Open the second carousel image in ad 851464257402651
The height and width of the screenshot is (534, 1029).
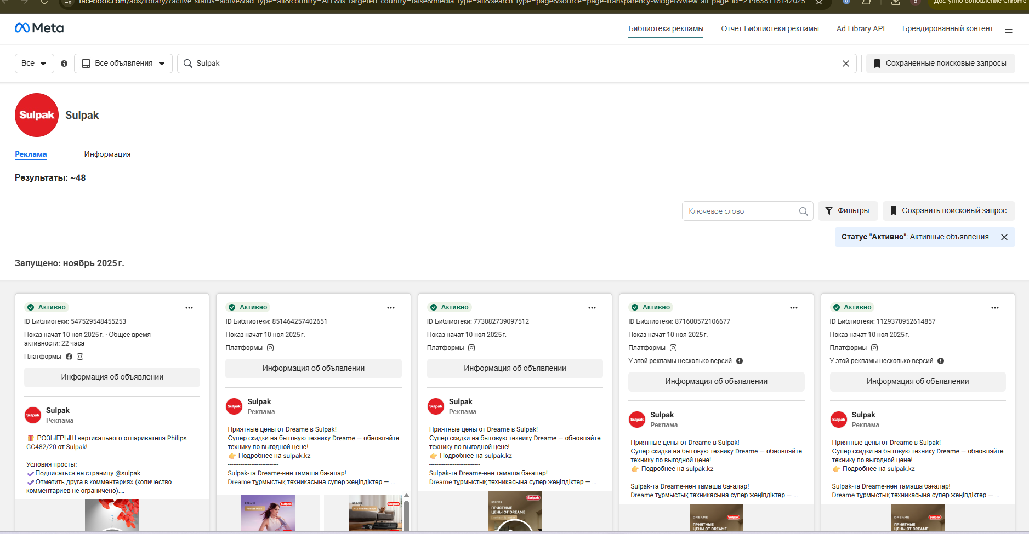pyautogui.click(x=376, y=513)
